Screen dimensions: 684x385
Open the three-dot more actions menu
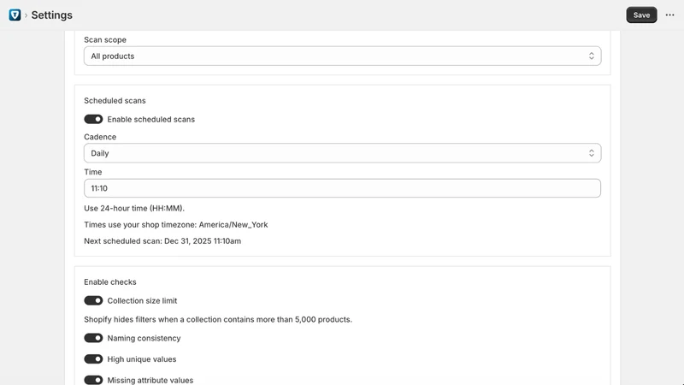pos(669,15)
